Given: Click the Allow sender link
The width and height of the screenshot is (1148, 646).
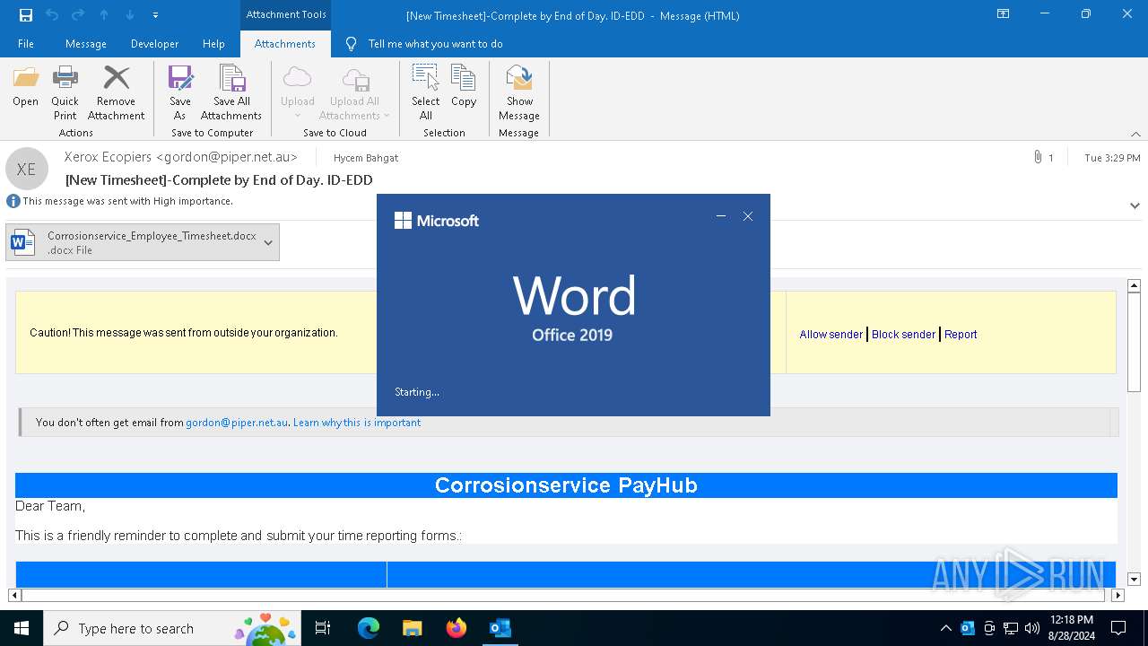Looking at the screenshot, I should pyautogui.click(x=831, y=334).
